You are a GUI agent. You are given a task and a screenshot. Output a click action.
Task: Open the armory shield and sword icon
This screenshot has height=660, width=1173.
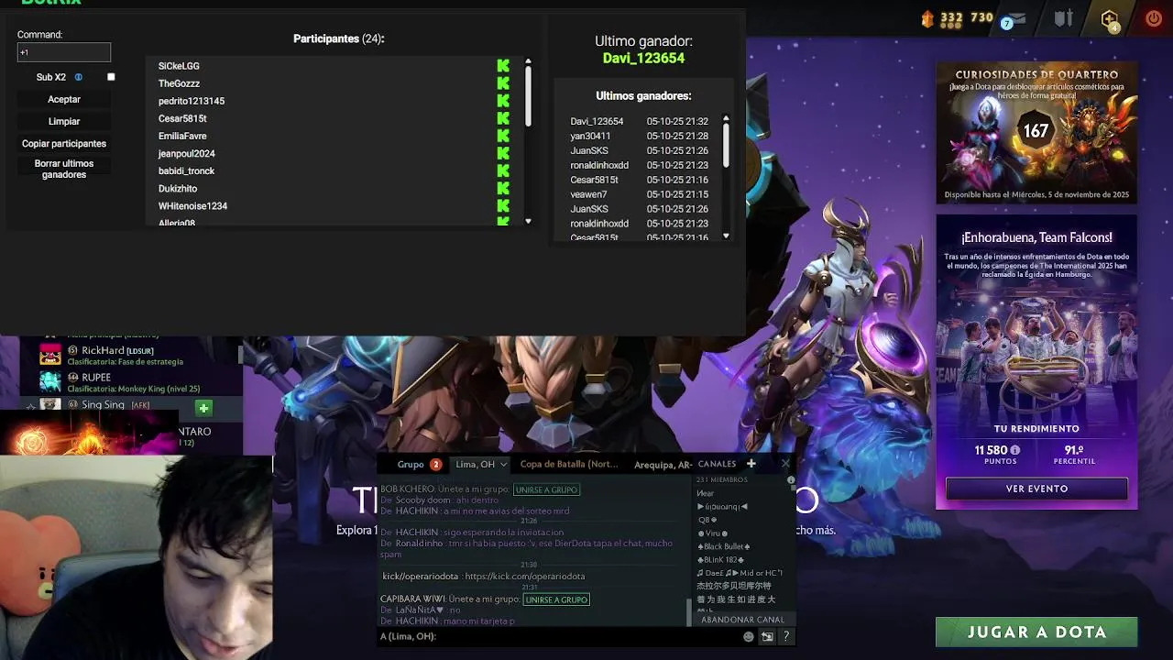tap(1064, 18)
